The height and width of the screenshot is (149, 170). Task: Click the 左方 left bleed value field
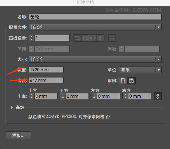108,96
